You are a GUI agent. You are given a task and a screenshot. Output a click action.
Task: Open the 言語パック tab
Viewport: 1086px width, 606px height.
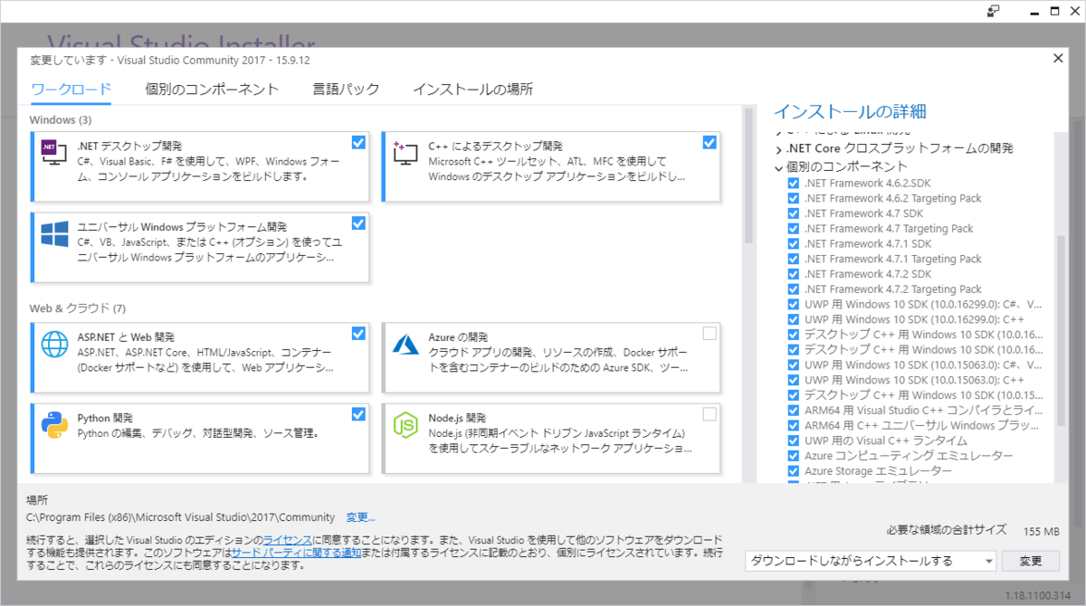pos(346,89)
